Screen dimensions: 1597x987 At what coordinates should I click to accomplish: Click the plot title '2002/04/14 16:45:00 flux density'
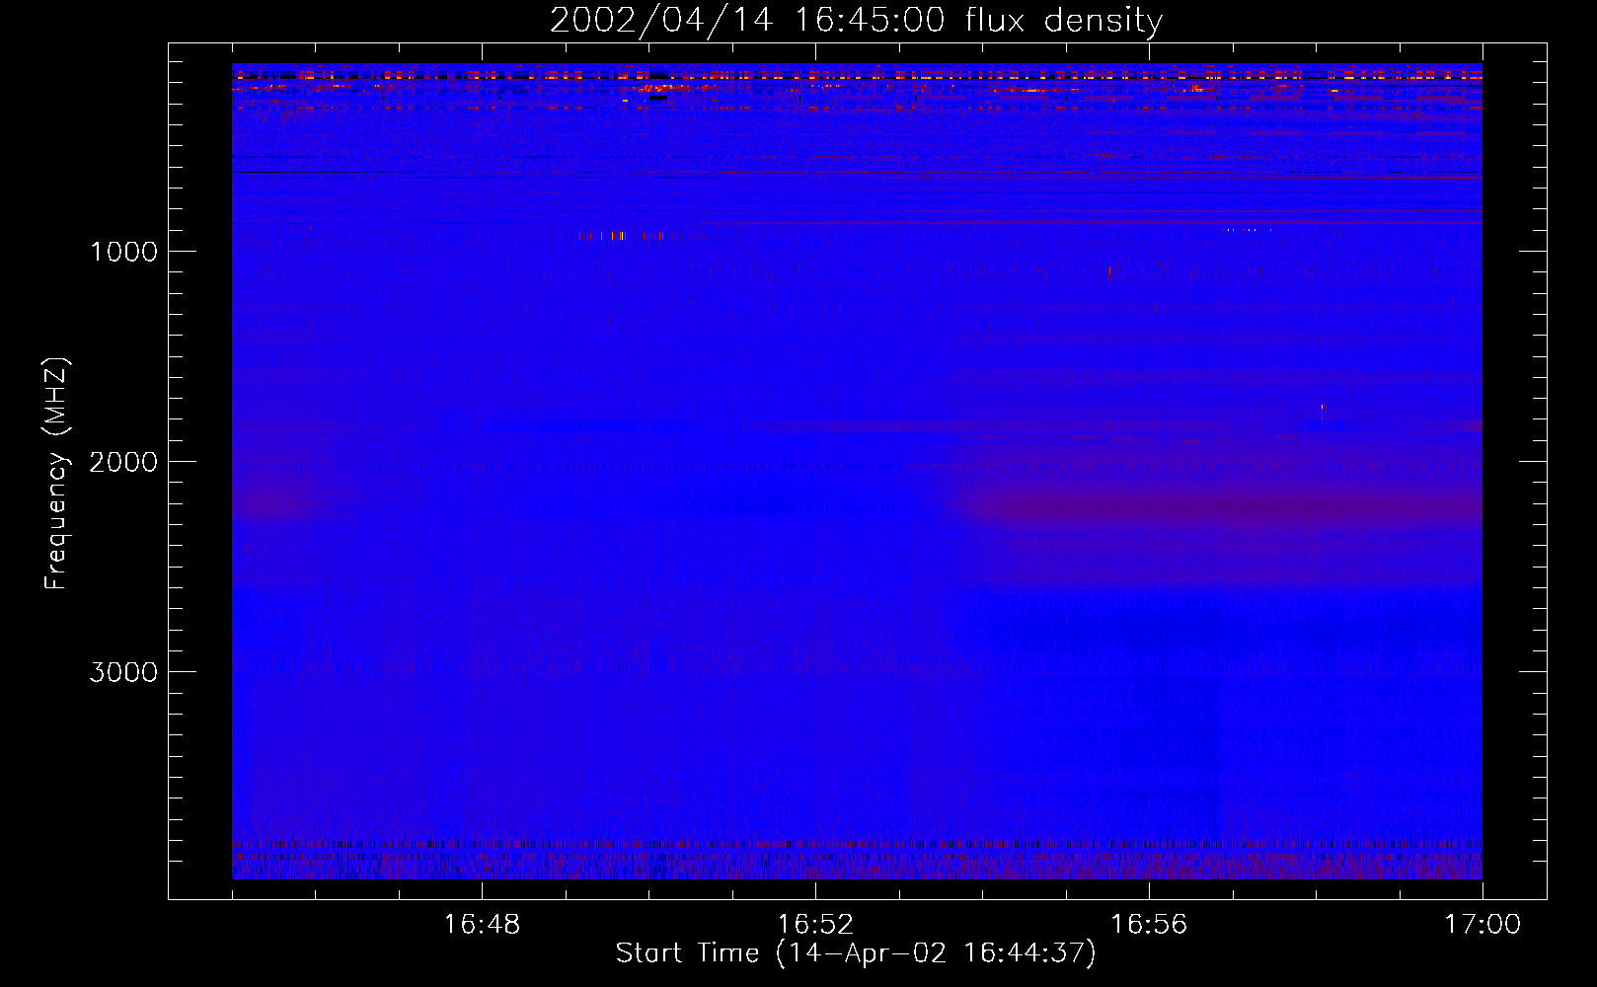point(856,21)
